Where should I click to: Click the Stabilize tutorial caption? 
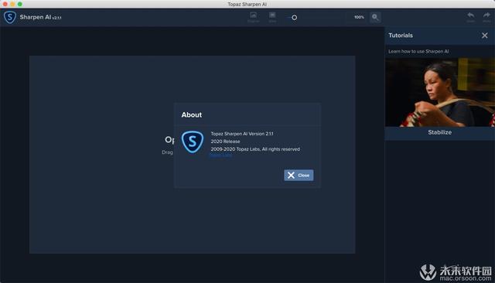(x=440, y=132)
